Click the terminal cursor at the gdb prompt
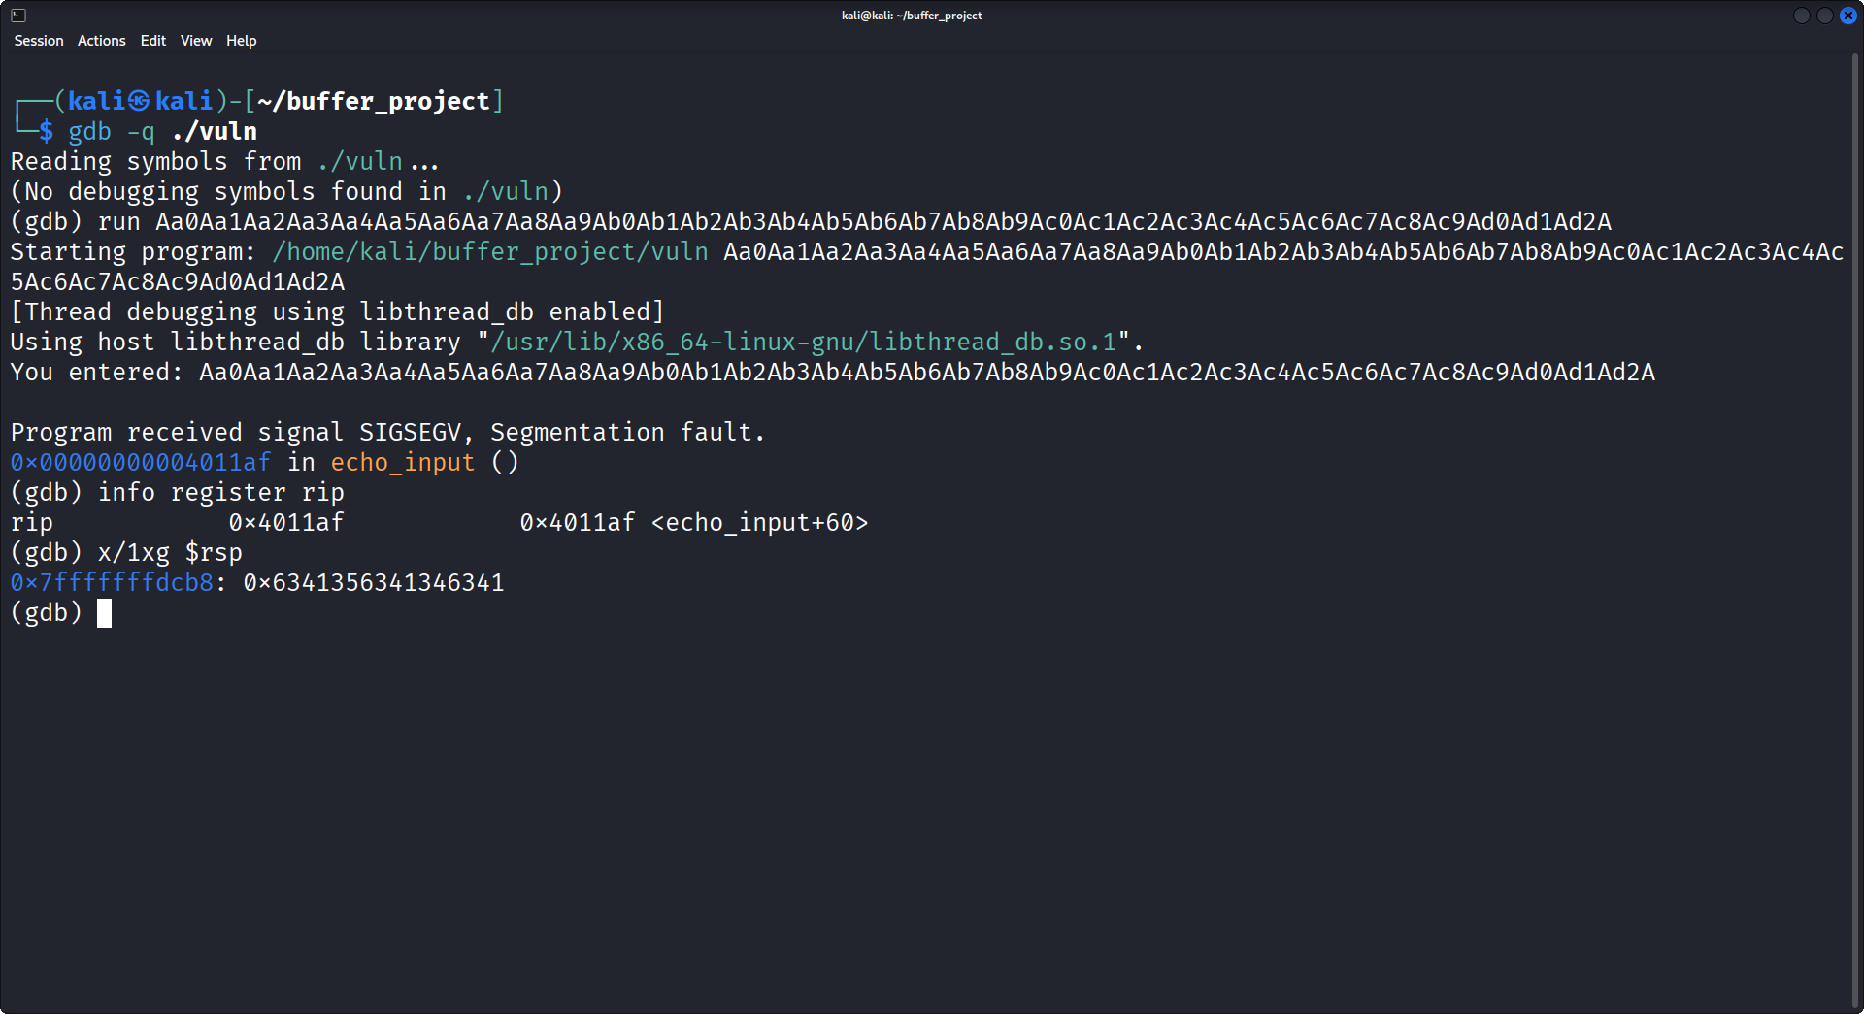Image resolution: width=1864 pixels, height=1014 pixels. click(x=105, y=612)
